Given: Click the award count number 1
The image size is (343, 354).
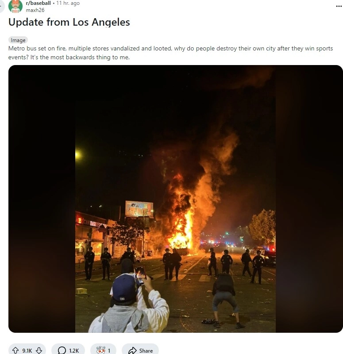Looking at the screenshot, I should point(109,350).
